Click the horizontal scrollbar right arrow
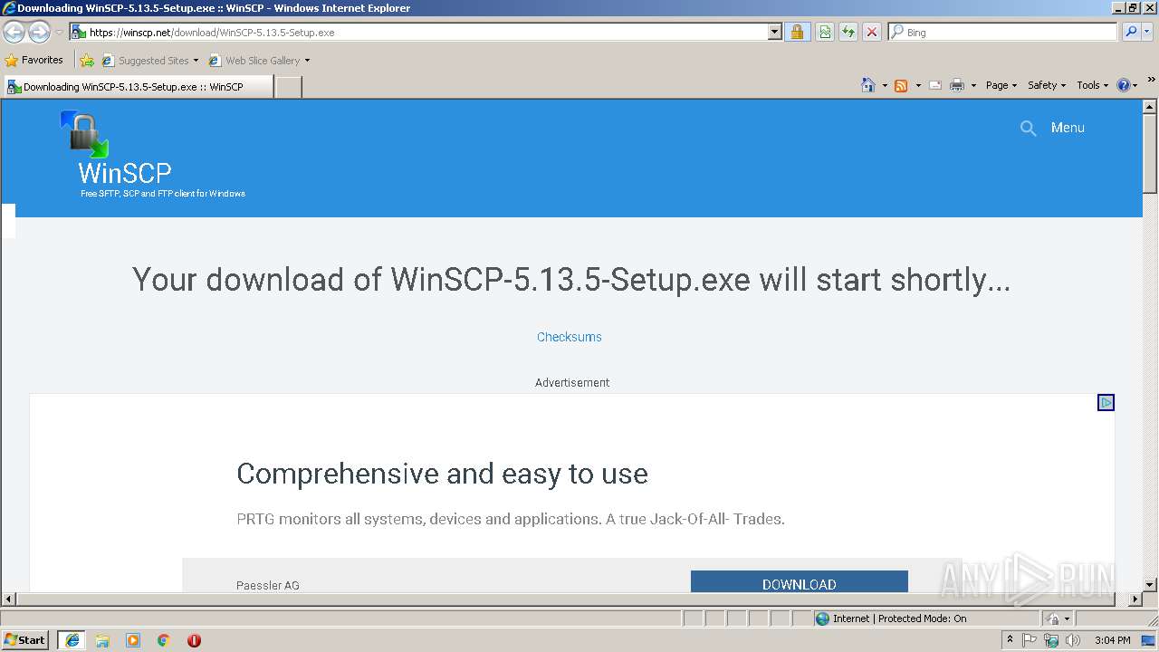Viewport: 1159px width, 652px height. pyautogui.click(x=1135, y=599)
